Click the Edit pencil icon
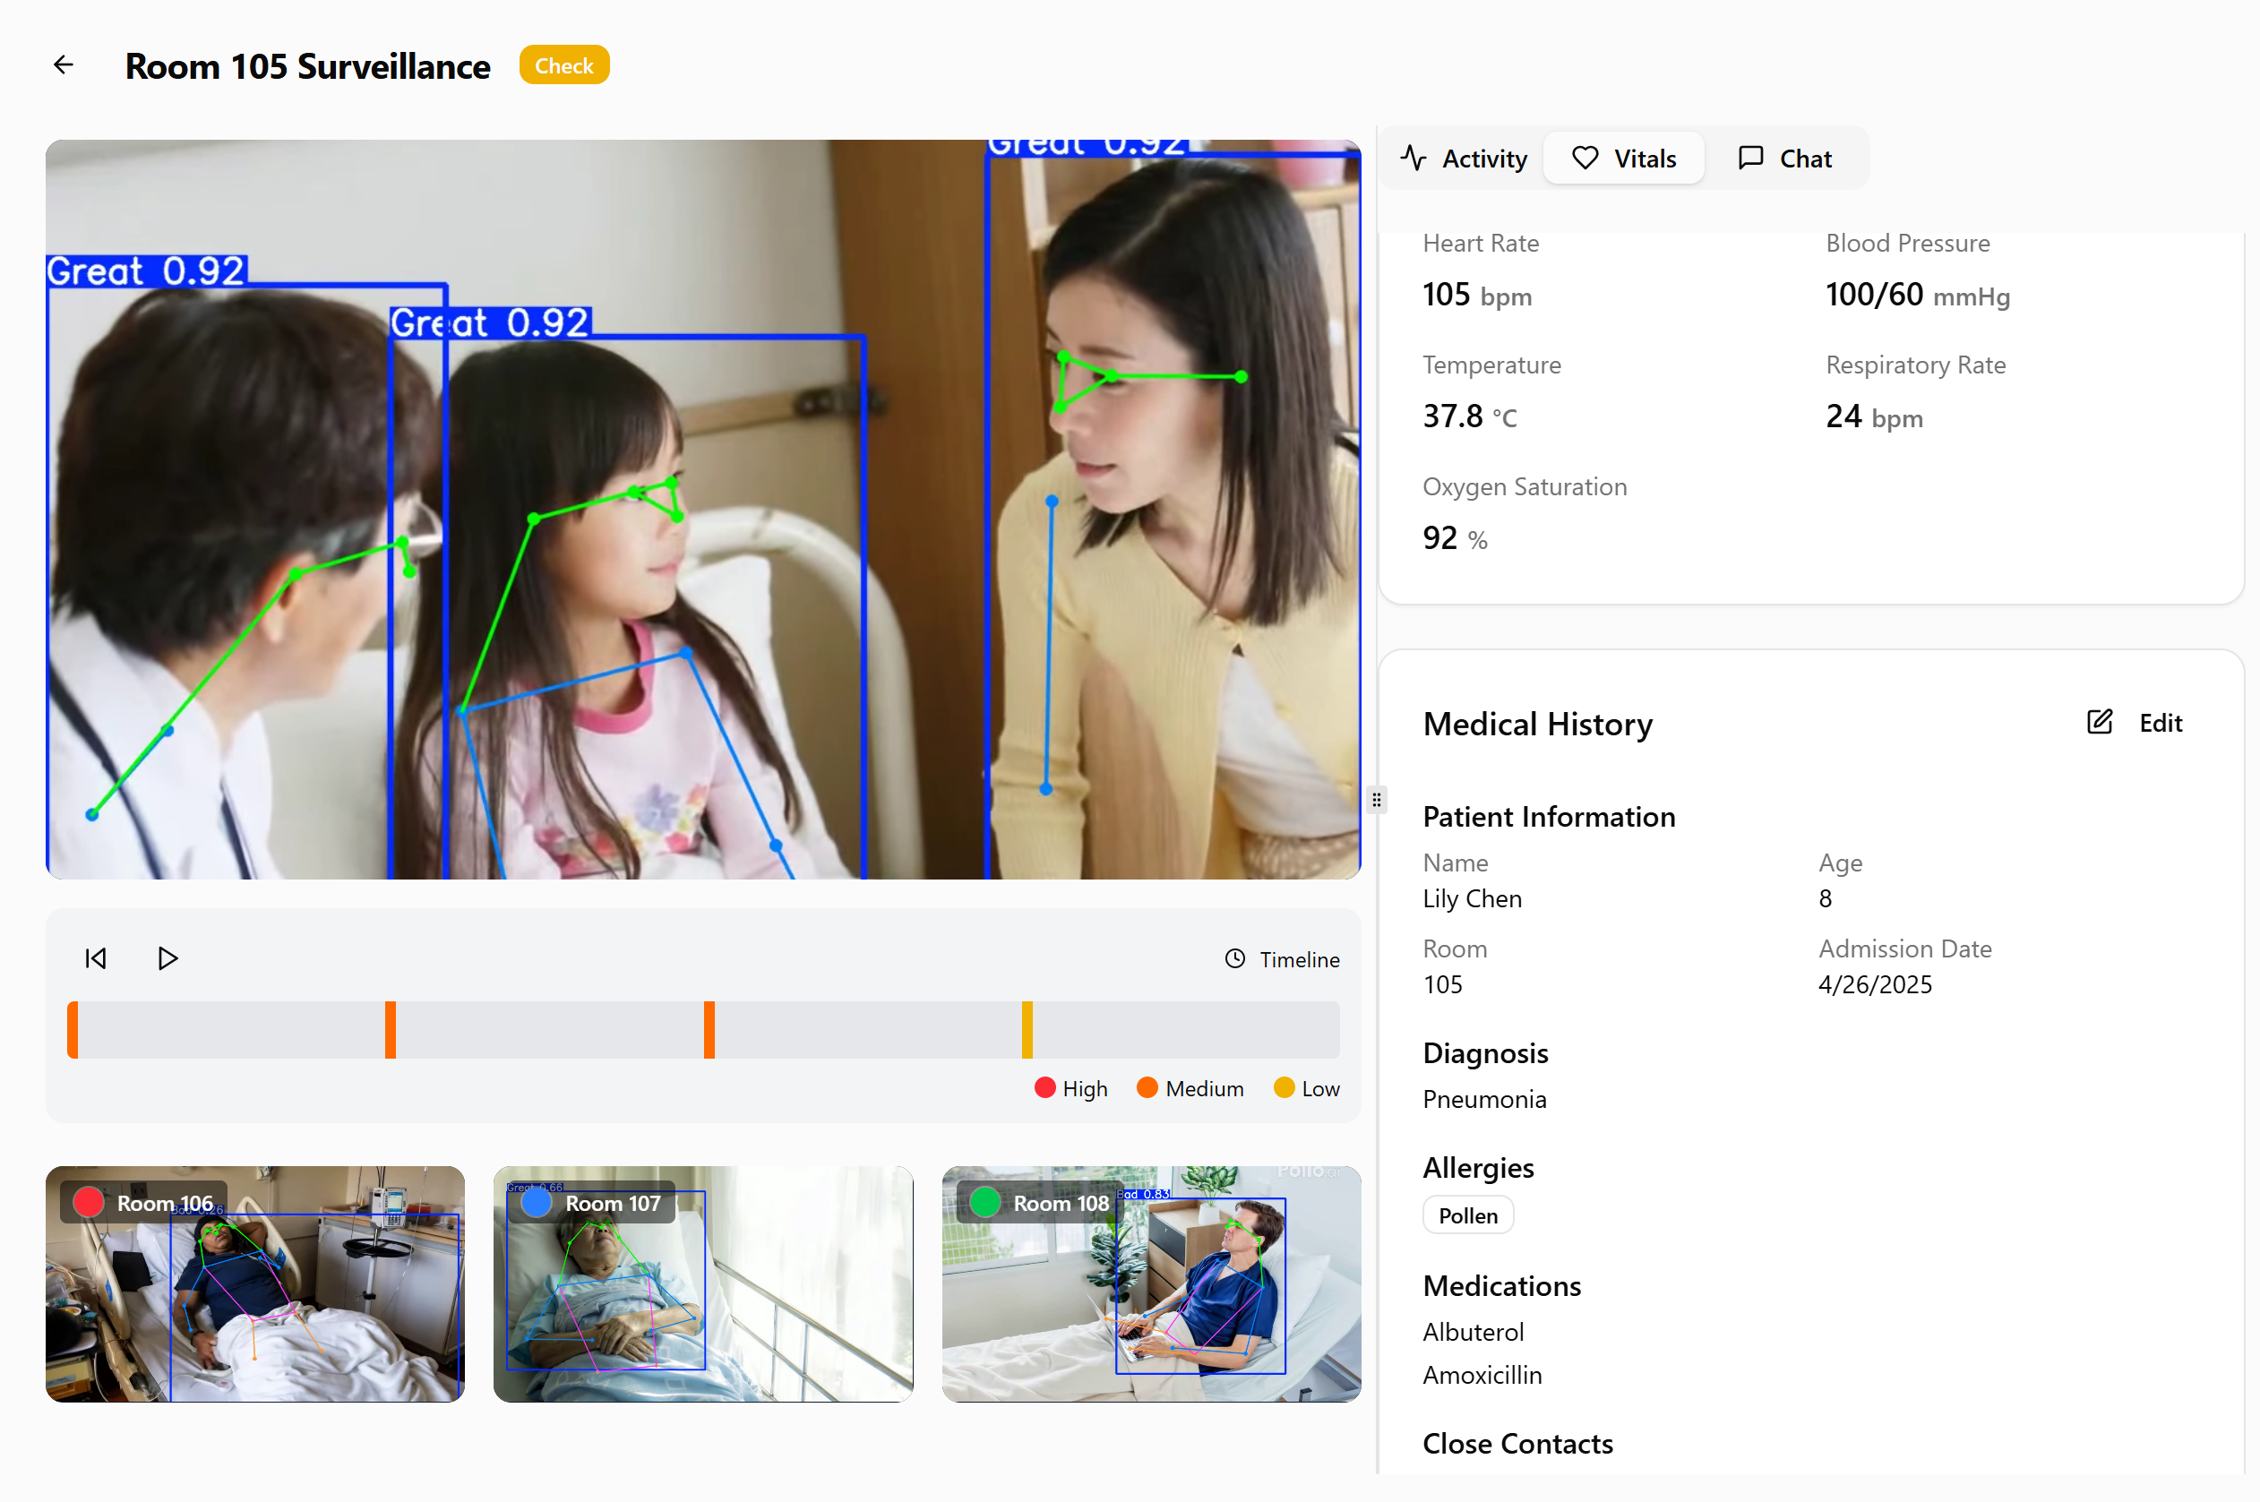This screenshot has height=1502, width=2260. point(2098,722)
